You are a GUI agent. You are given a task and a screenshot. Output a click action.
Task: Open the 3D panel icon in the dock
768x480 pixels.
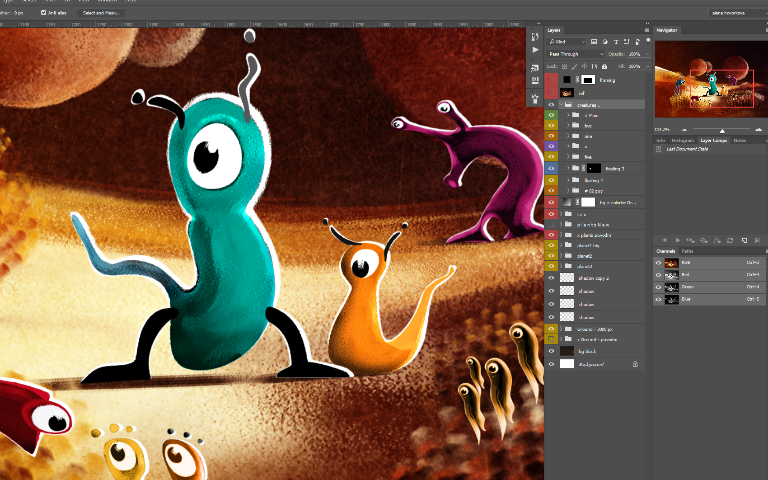pyautogui.click(x=535, y=80)
